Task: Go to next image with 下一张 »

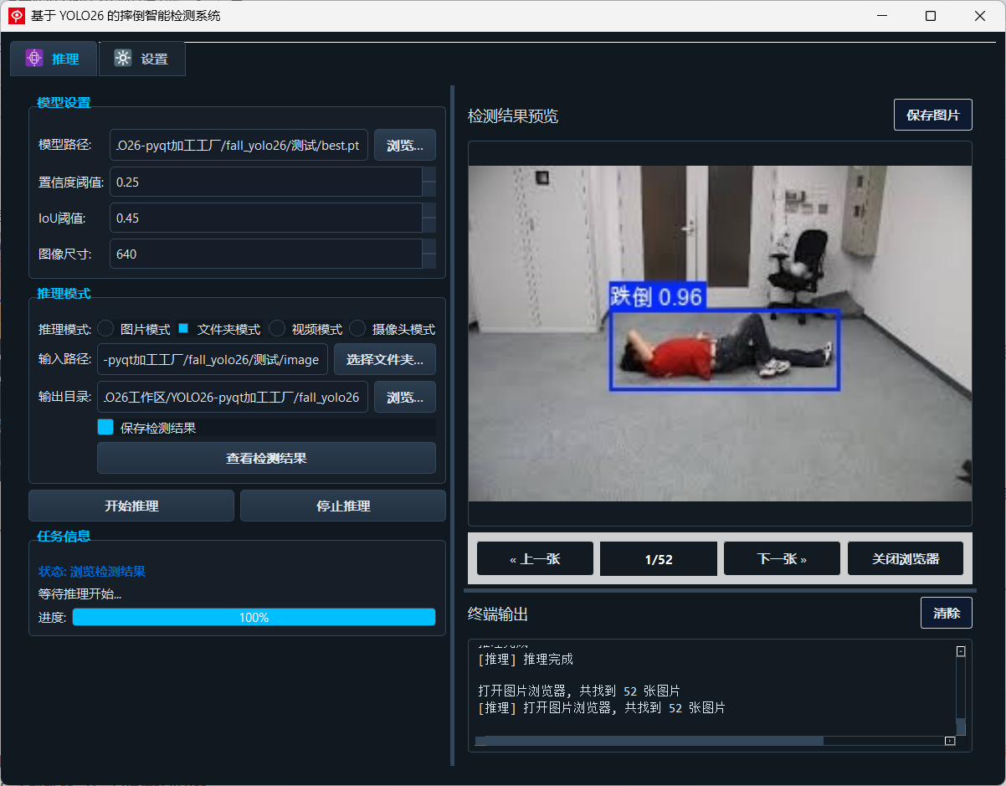Action: [x=782, y=558]
